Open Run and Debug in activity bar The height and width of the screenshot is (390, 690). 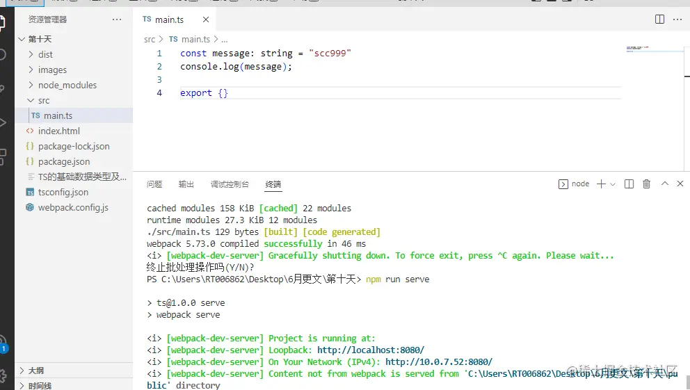(2, 122)
